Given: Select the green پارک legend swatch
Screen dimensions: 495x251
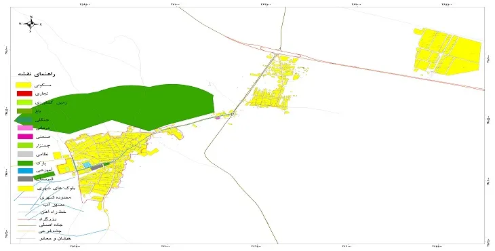Looking at the screenshot, I should (25, 163).
